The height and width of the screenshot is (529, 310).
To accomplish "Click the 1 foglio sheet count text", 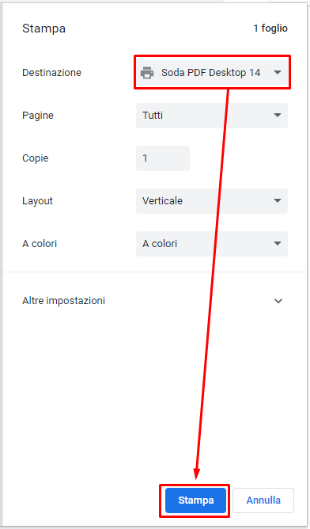I will (270, 29).
